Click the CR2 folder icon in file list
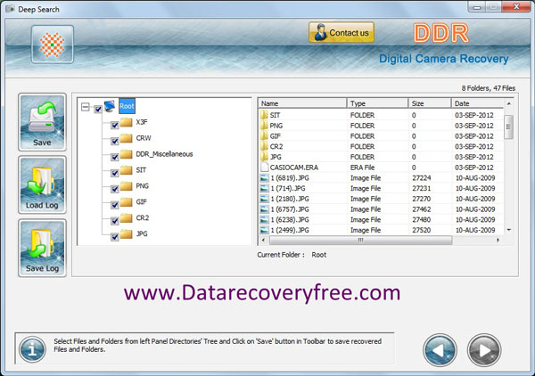This screenshot has width=535, height=376. 264,146
